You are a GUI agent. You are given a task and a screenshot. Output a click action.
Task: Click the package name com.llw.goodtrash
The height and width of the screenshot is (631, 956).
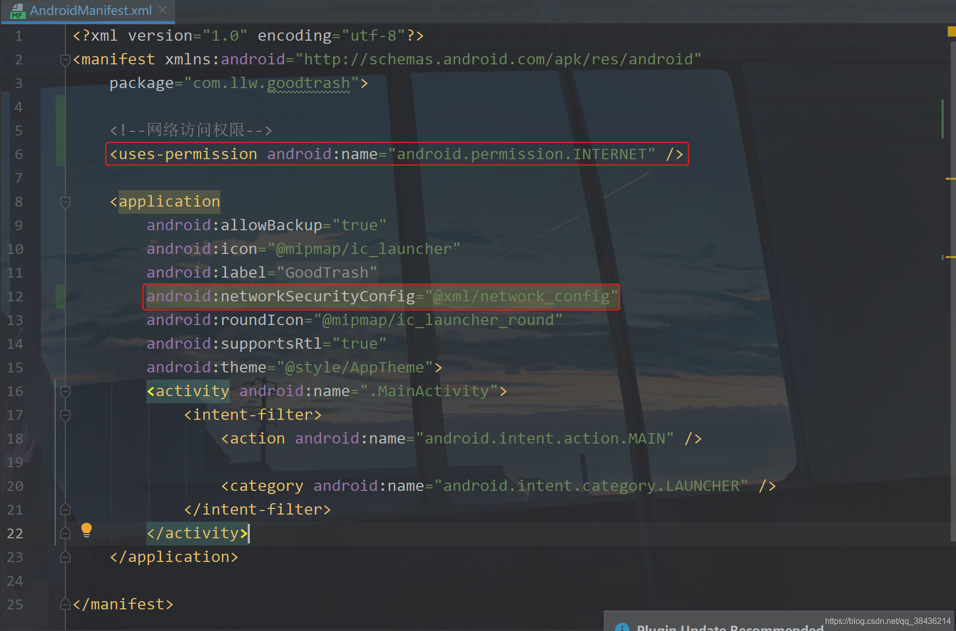click(271, 83)
